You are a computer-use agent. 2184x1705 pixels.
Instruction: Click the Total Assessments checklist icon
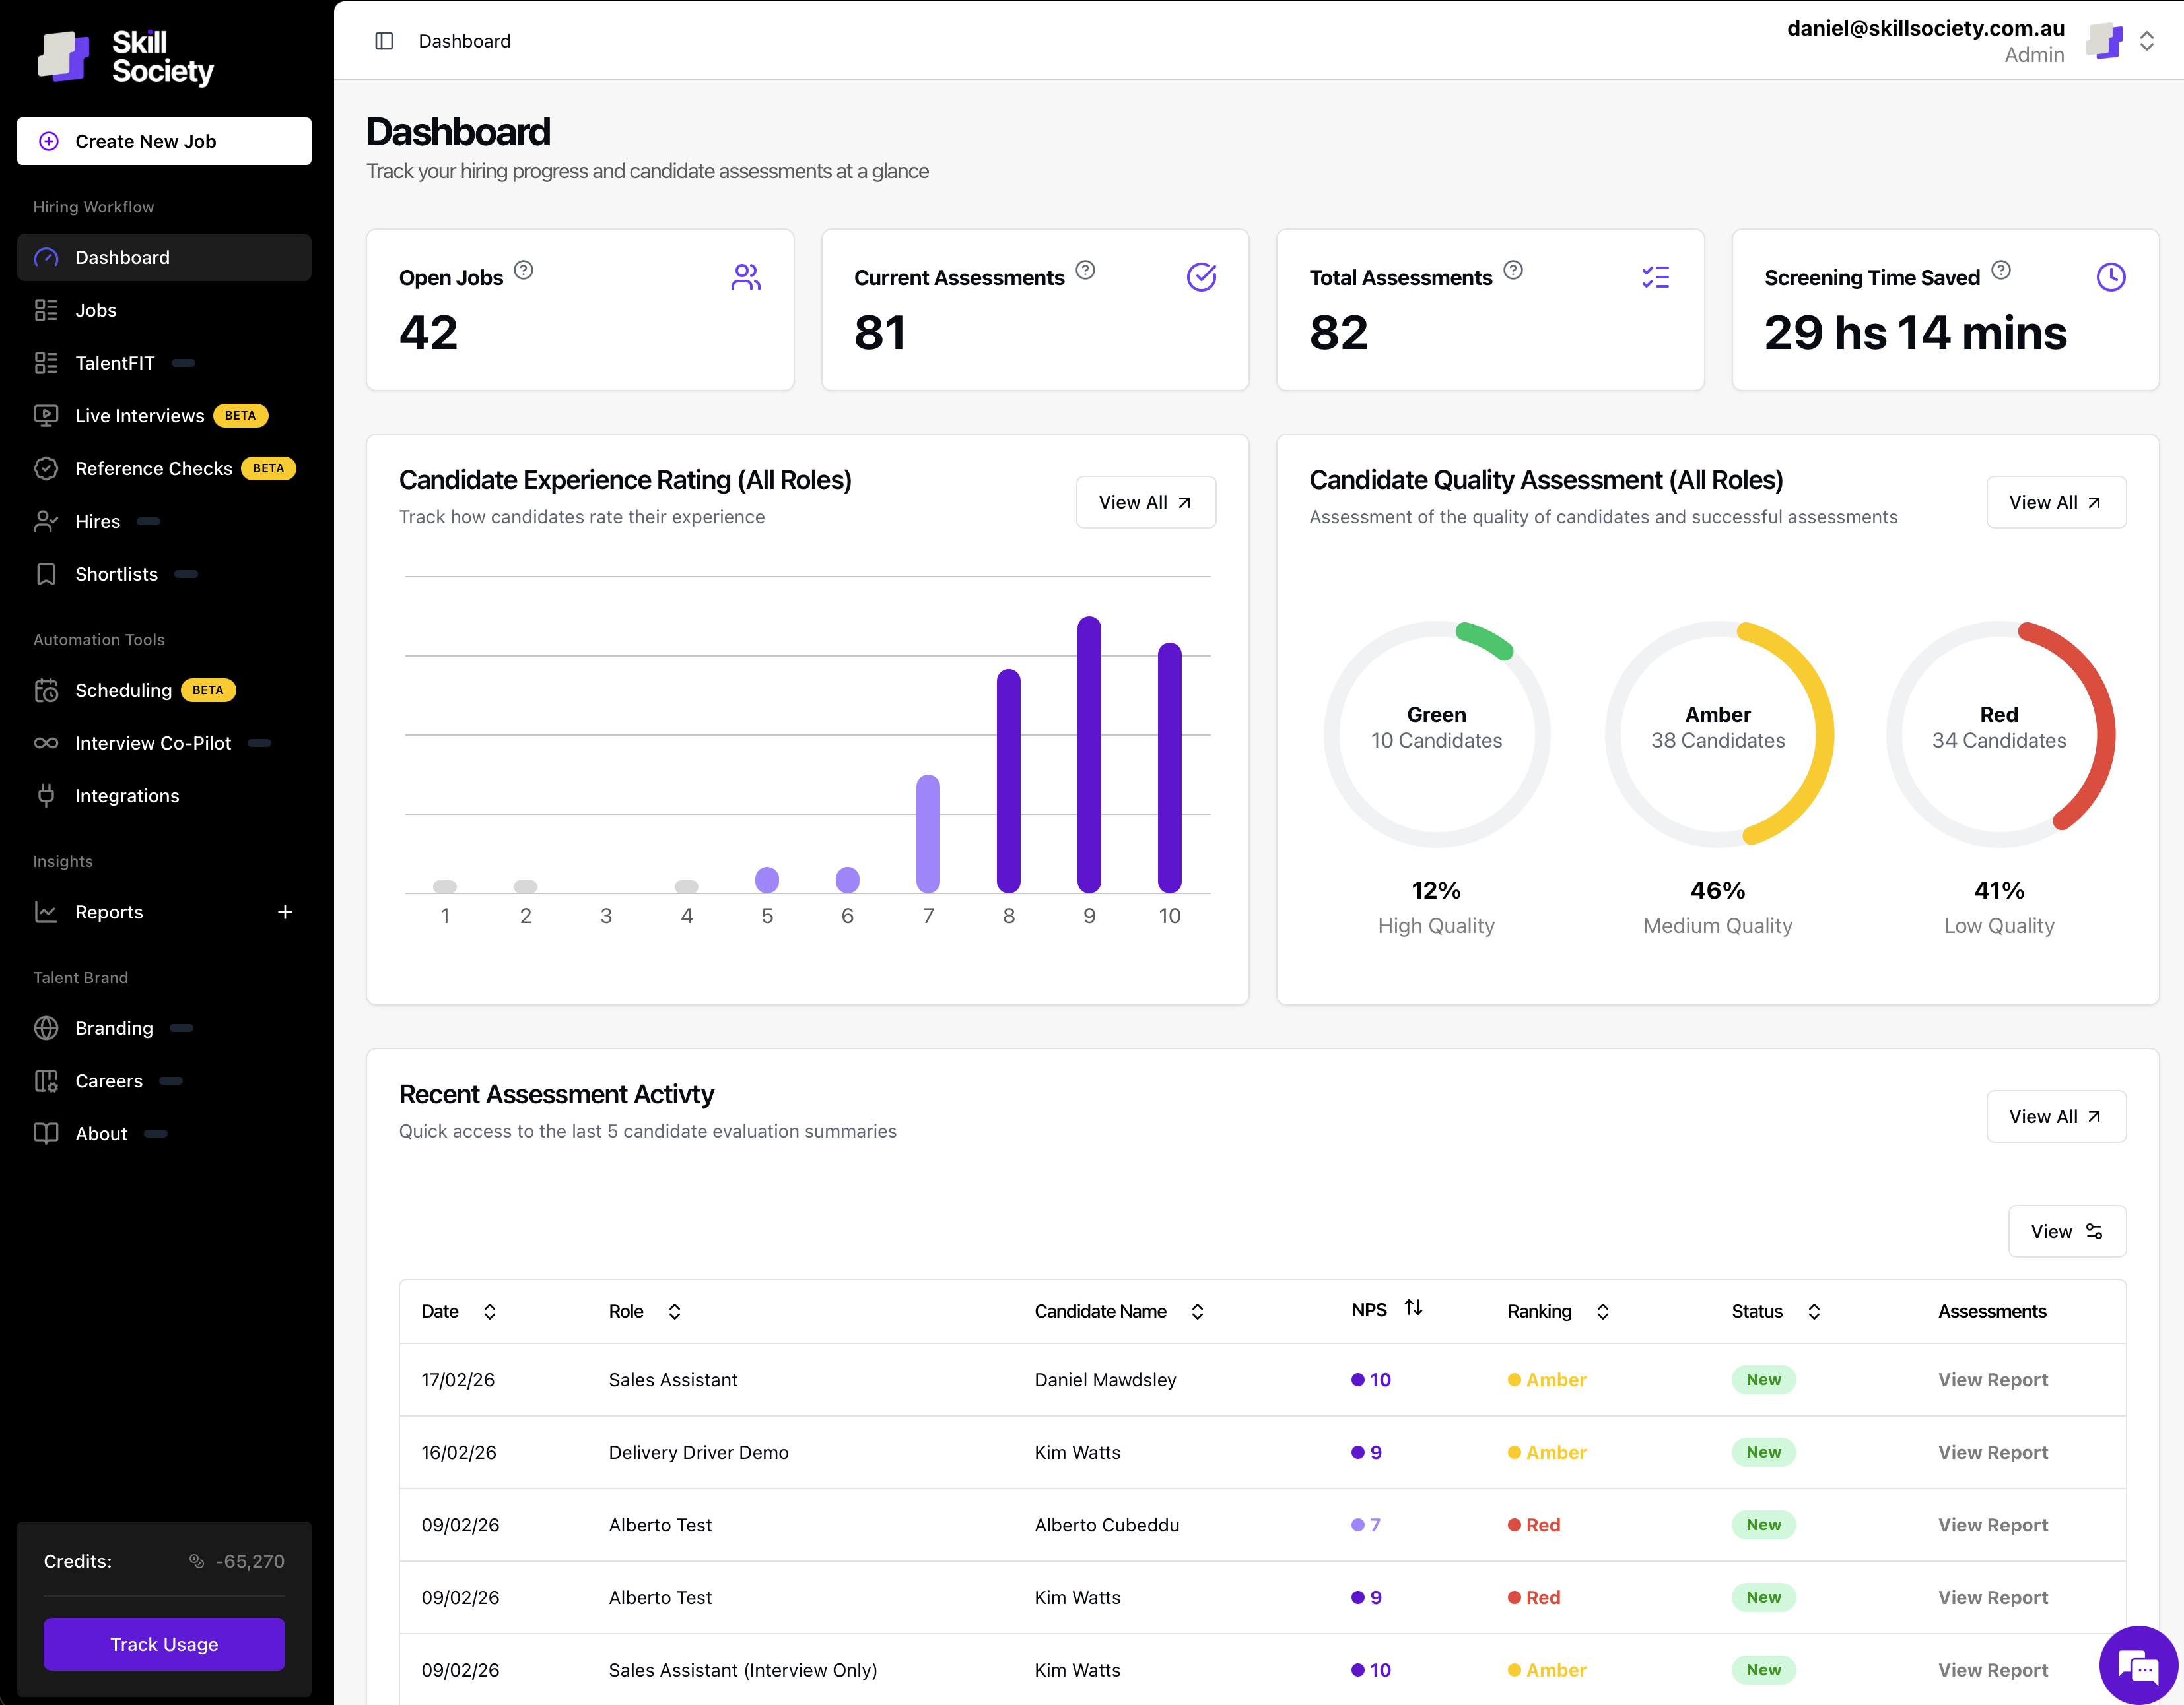pyautogui.click(x=1655, y=277)
